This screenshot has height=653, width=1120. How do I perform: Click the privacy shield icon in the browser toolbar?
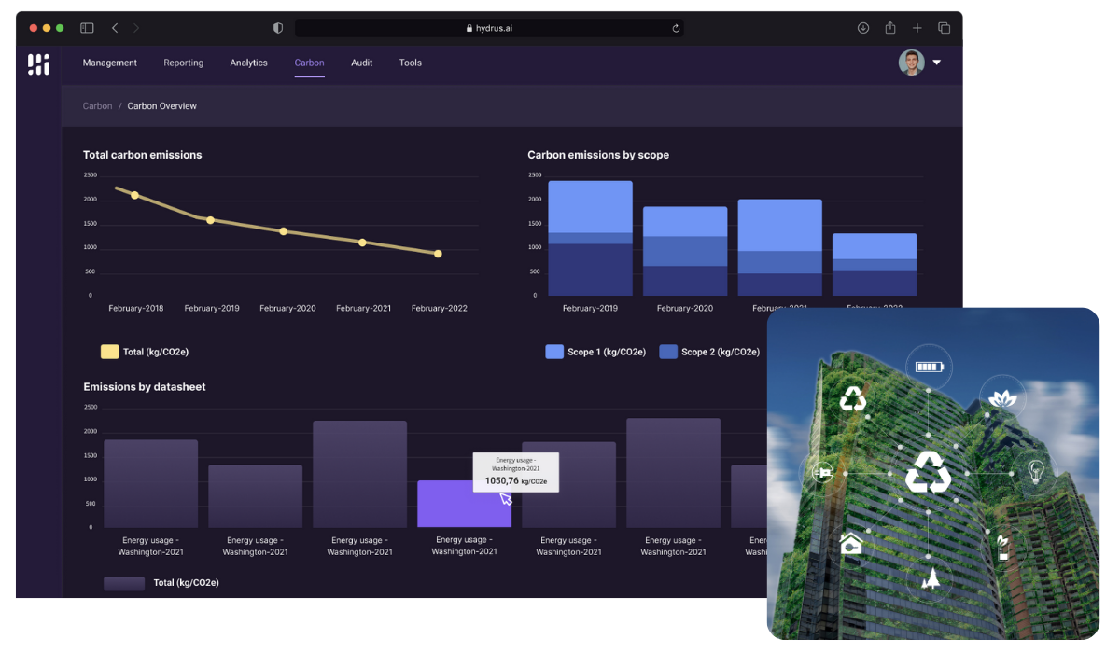pyautogui.click(x=277, y=28)
